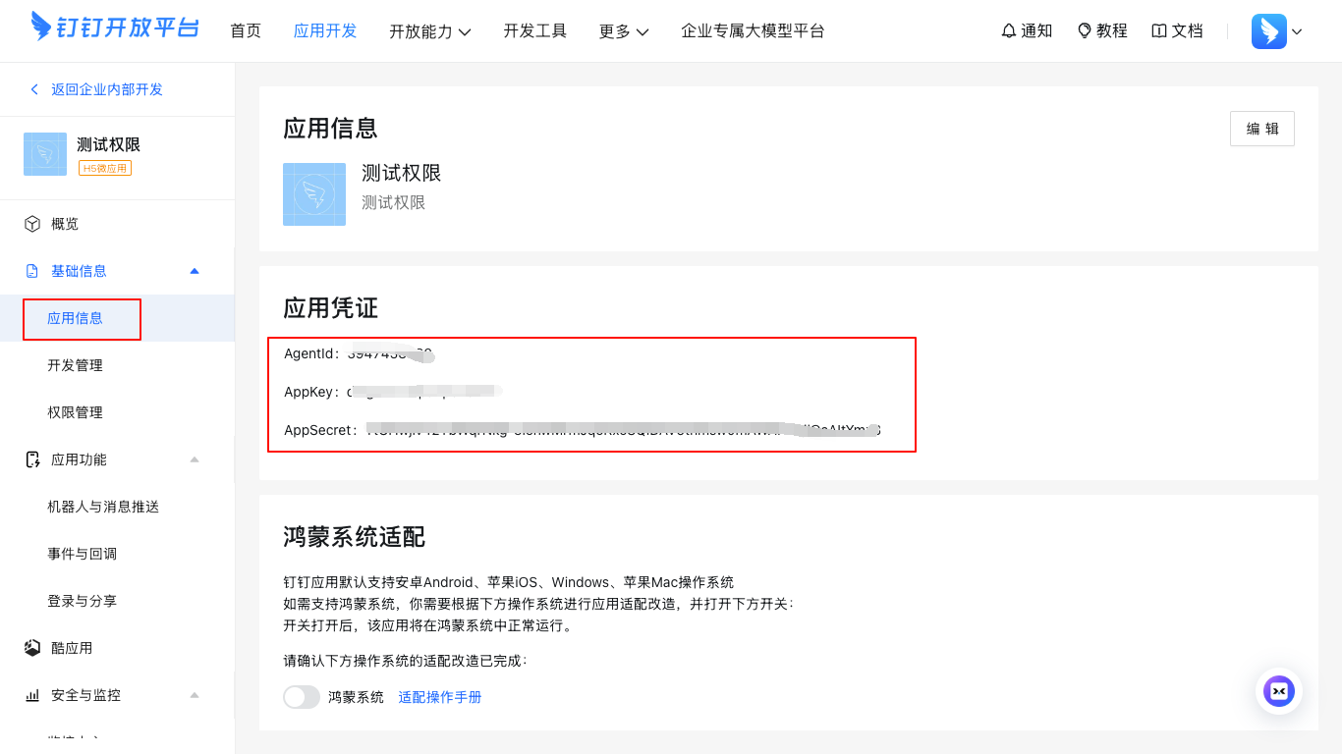
Task: Click the 测试权限 app thumbnail in sidebar
Action: click(x=45, y=154)
